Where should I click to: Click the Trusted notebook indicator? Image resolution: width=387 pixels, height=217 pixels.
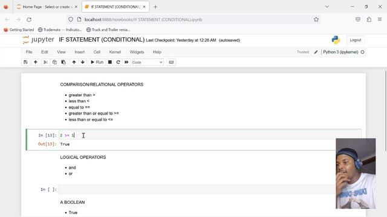pos(303,52)
